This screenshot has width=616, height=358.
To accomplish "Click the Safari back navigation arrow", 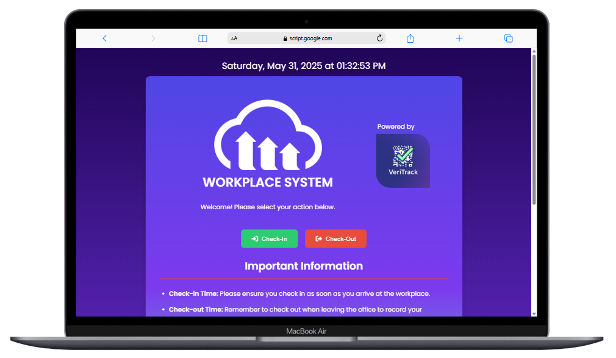I will (104, 38).
